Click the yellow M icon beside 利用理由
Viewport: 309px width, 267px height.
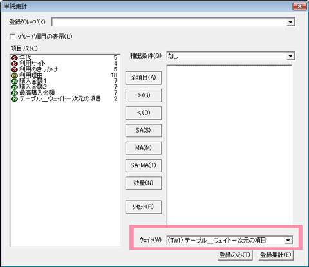15,75
